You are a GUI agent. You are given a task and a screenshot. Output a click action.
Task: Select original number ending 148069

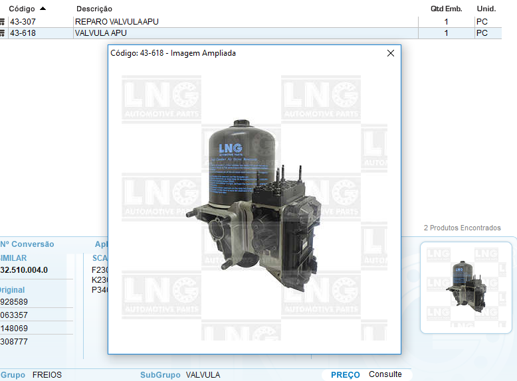(15, 329)
